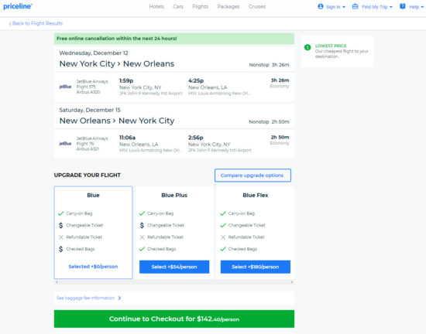This screenshot has height=334, width=426.
Task: Click the 2:56p arrival time
Action: (x=196, y=138)
